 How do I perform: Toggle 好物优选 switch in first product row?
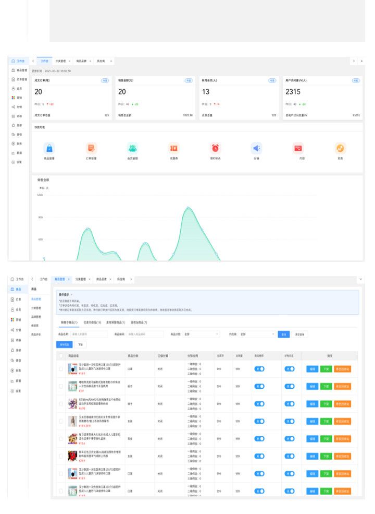[289, 369]
